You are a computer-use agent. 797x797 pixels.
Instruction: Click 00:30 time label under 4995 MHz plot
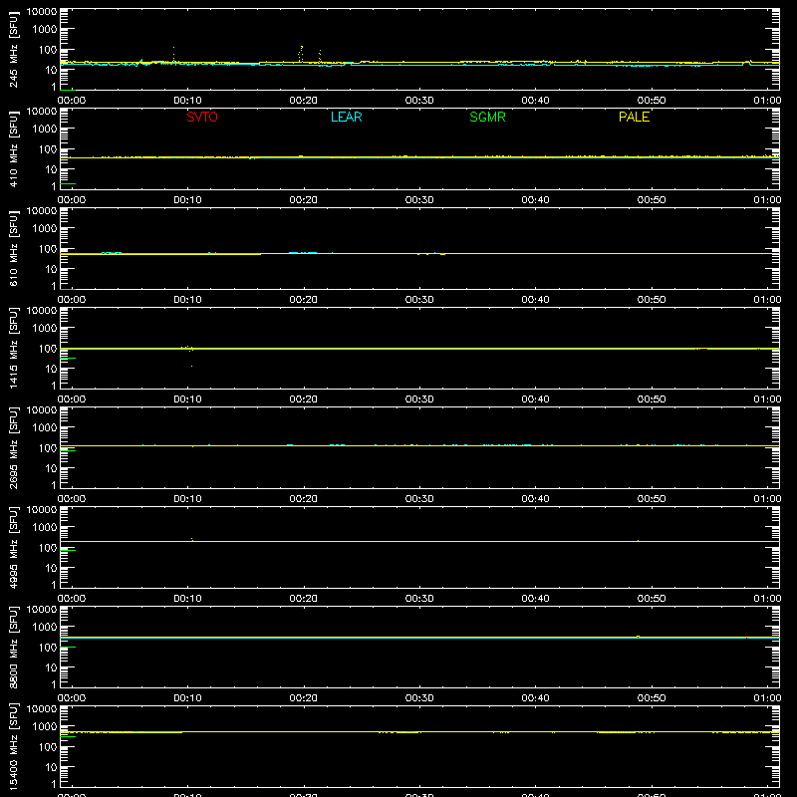(419, 599)
